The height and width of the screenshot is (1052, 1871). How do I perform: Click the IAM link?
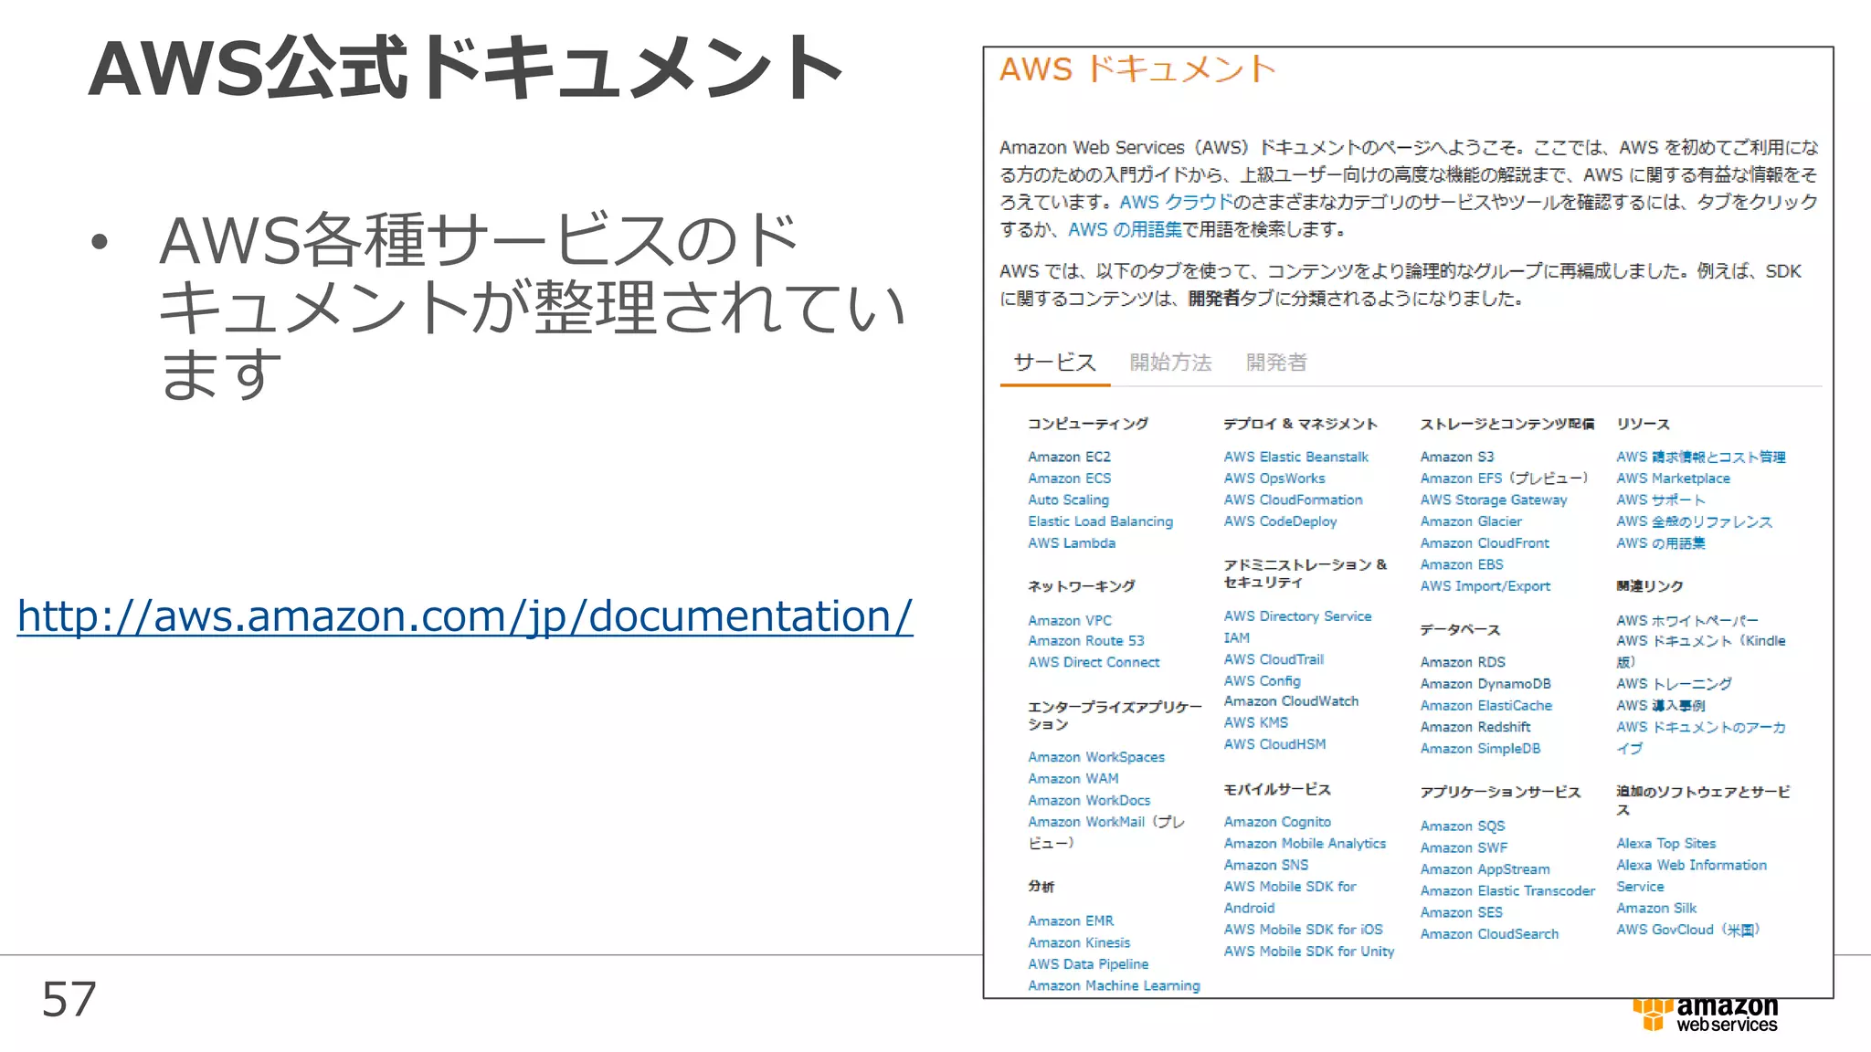[1237, 638]
